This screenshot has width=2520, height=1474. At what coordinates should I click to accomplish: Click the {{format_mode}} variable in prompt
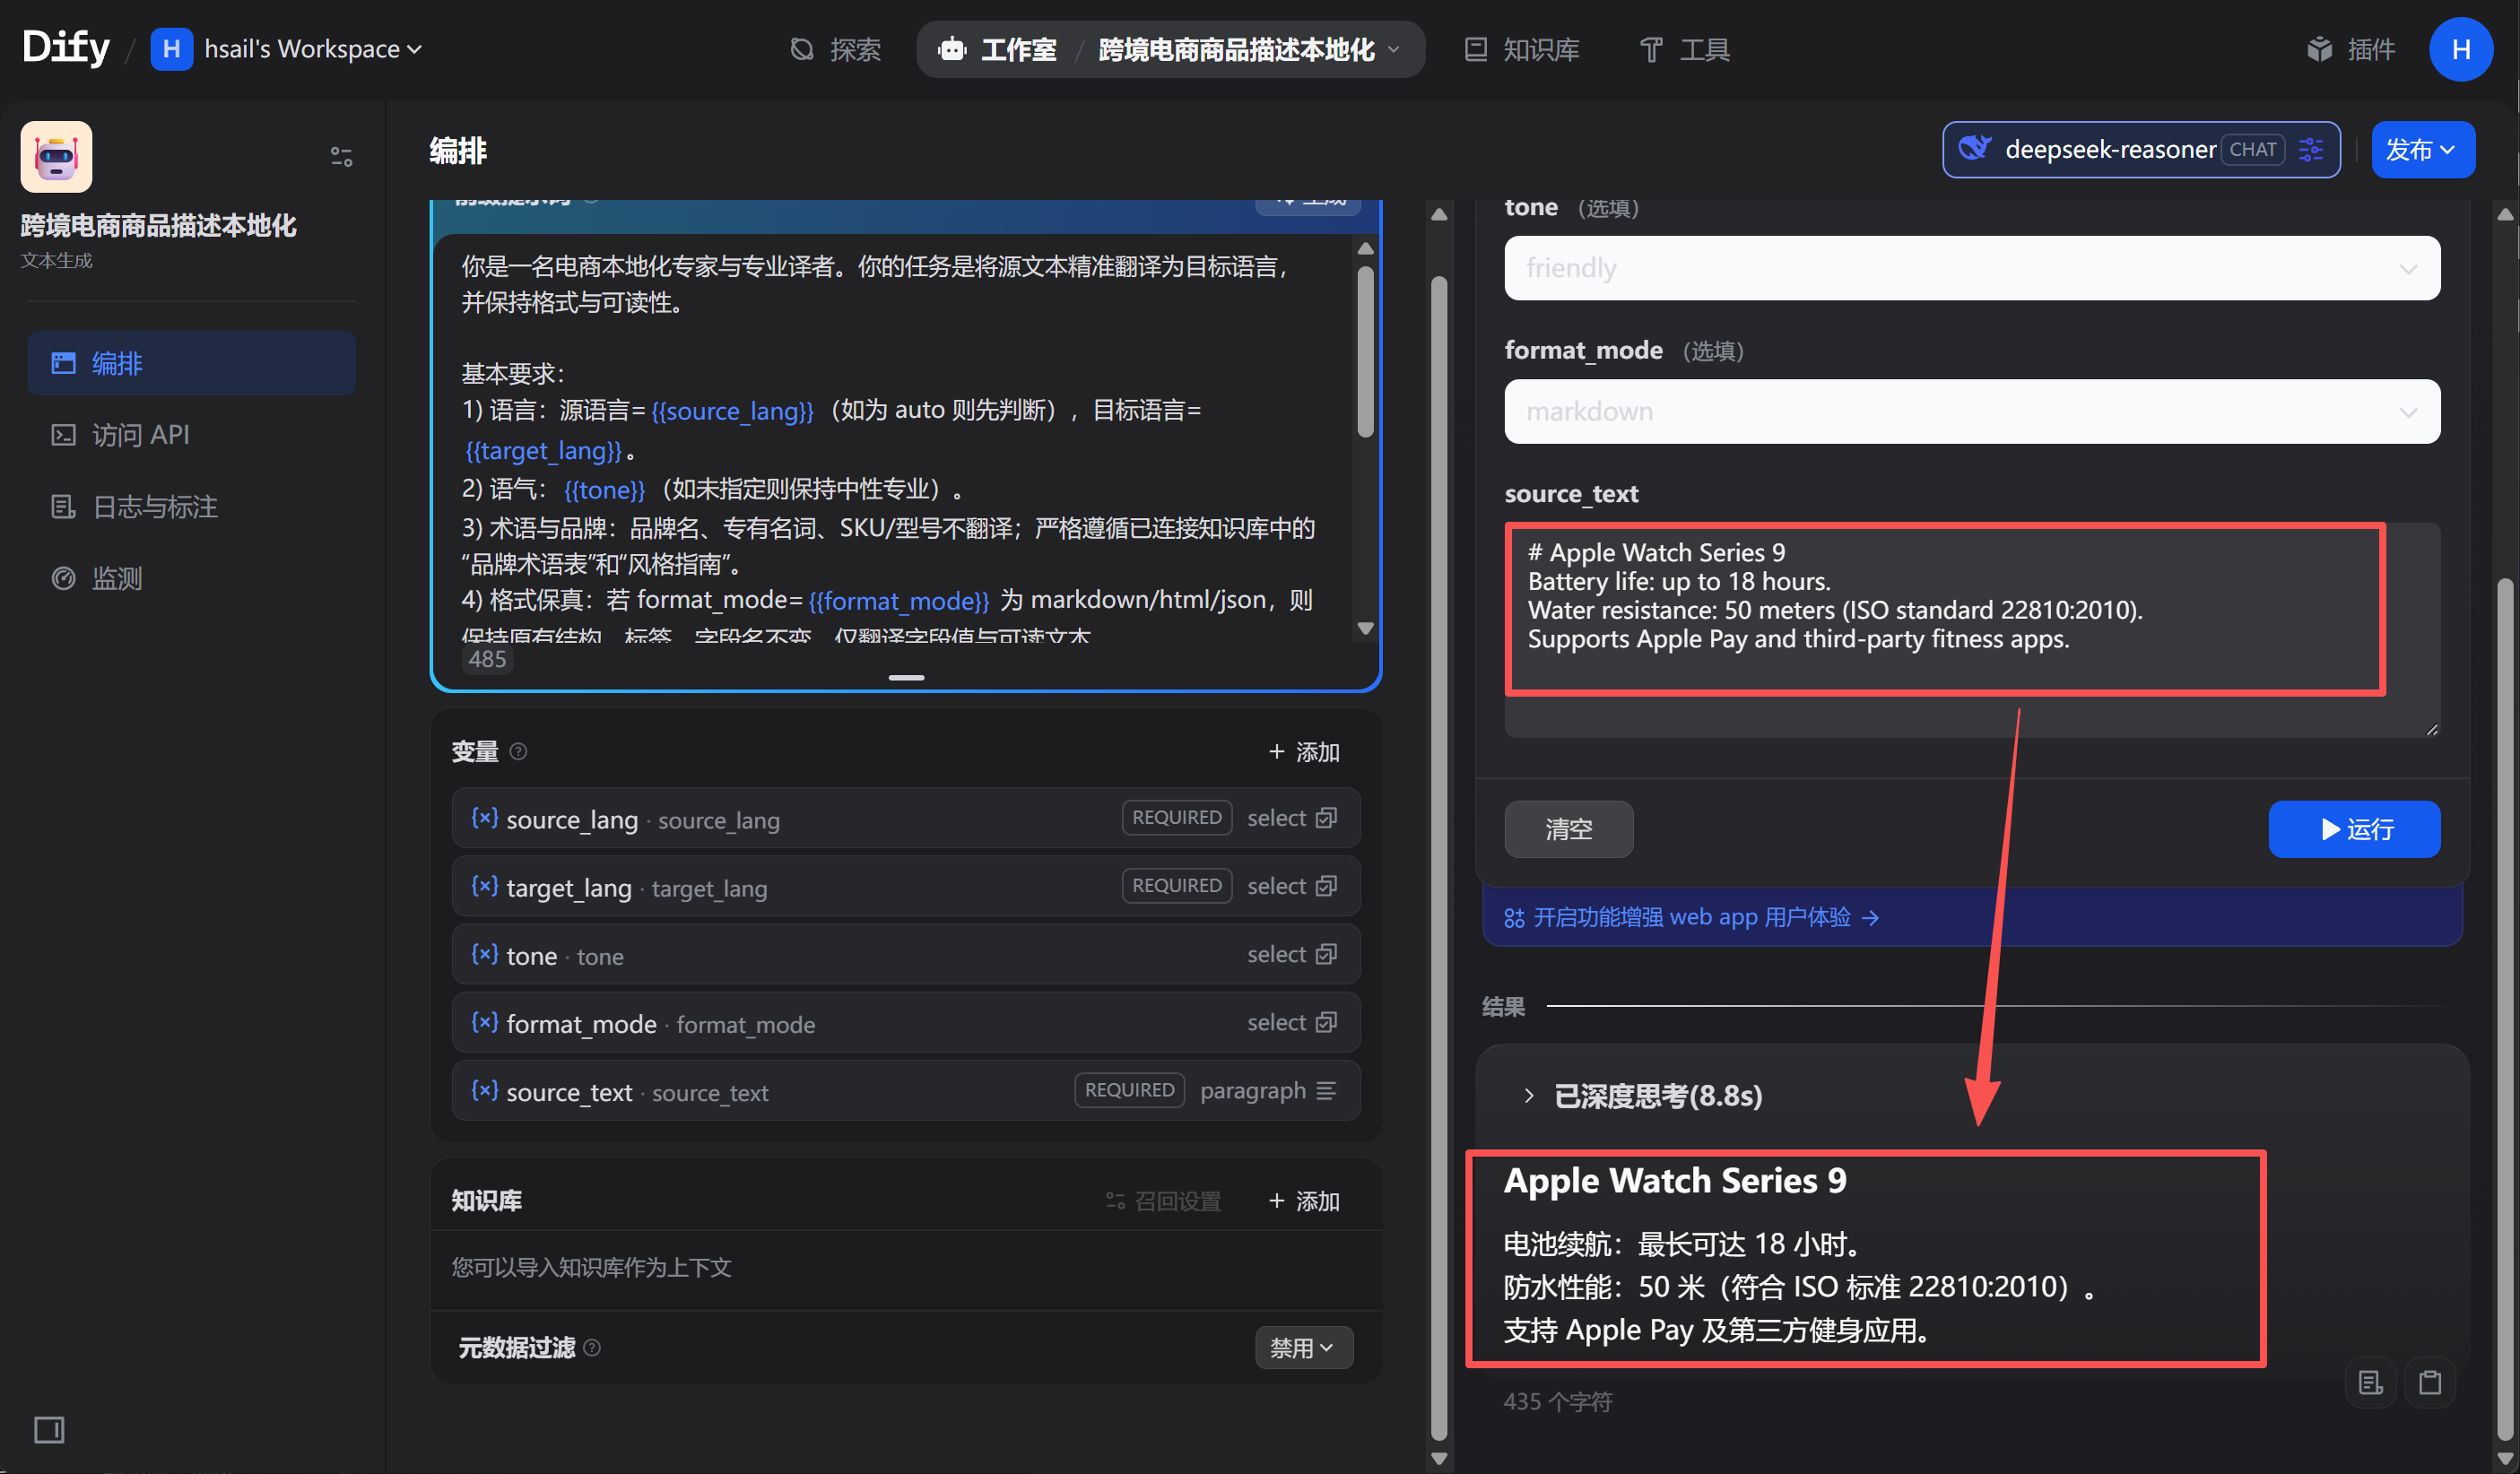[898, 600]
